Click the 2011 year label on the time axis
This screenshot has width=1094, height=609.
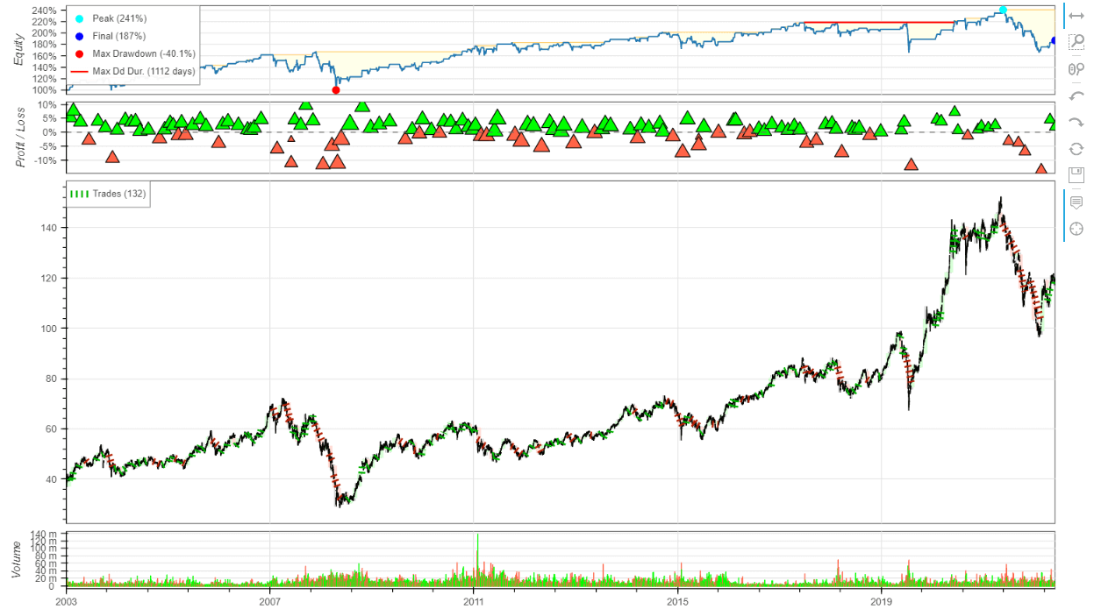click(x=474, y=602)
